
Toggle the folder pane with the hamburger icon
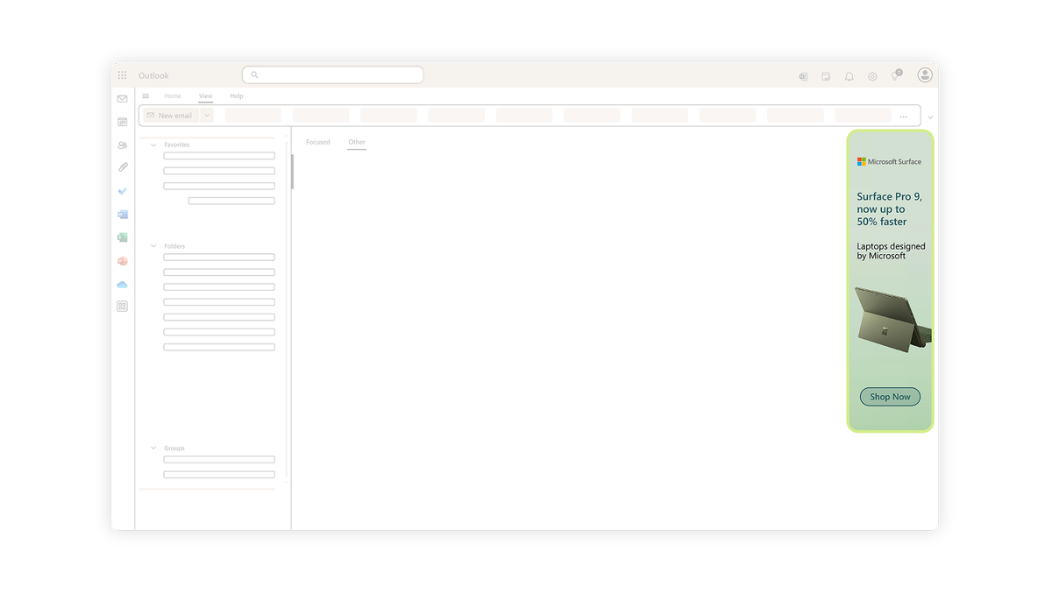(146, 96)
